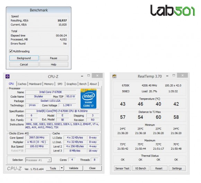
Task: Click the processor Name field Intel Core i7 6700K
Action: click(51, 92)
